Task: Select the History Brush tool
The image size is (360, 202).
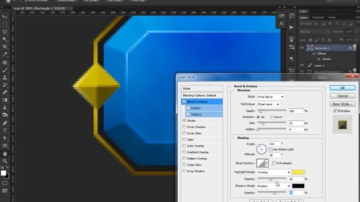Action: (4, 85)
